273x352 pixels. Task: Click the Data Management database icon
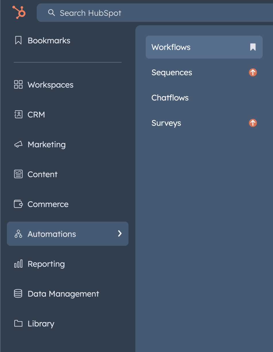pos(18,294)
